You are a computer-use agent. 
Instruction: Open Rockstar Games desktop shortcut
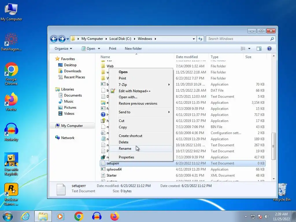[11, 194]
